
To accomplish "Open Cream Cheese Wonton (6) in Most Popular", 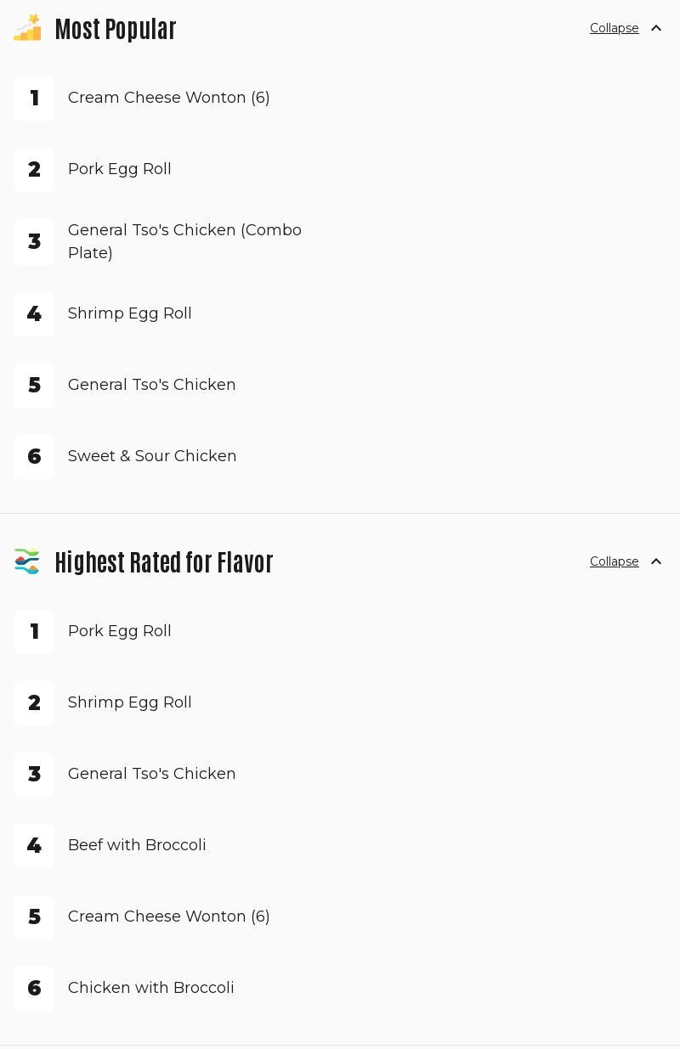I will (168, 98).
